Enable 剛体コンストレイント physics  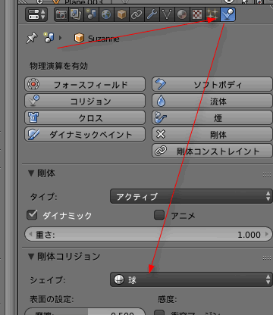coord(212,151)
